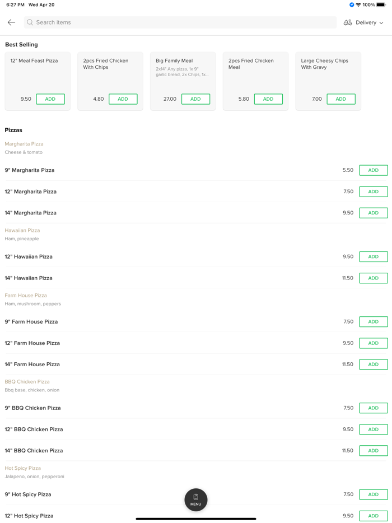Image resolution: width=392 pixels, height=523 pixels.
Task: Add 14" Hawaiian Pizza to basket
Action: click(x=374, y=278)
